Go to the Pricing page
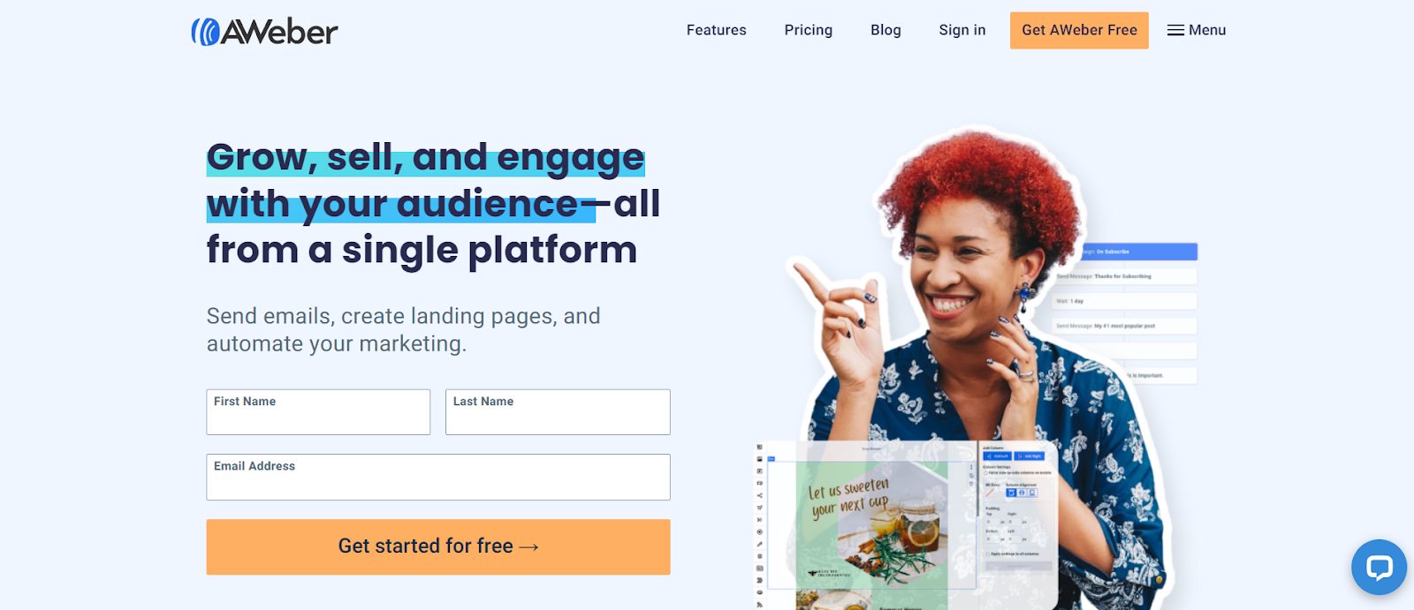Image resolution: width=1414 pixels, height=610 pixels. pyautogui.click(x=809, y=30)
